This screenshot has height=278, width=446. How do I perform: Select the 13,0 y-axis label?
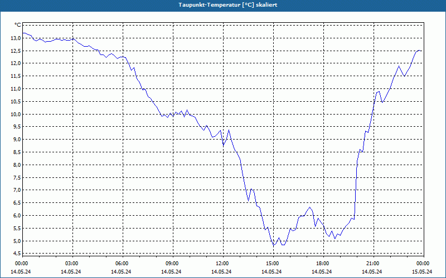pos(16,38)
